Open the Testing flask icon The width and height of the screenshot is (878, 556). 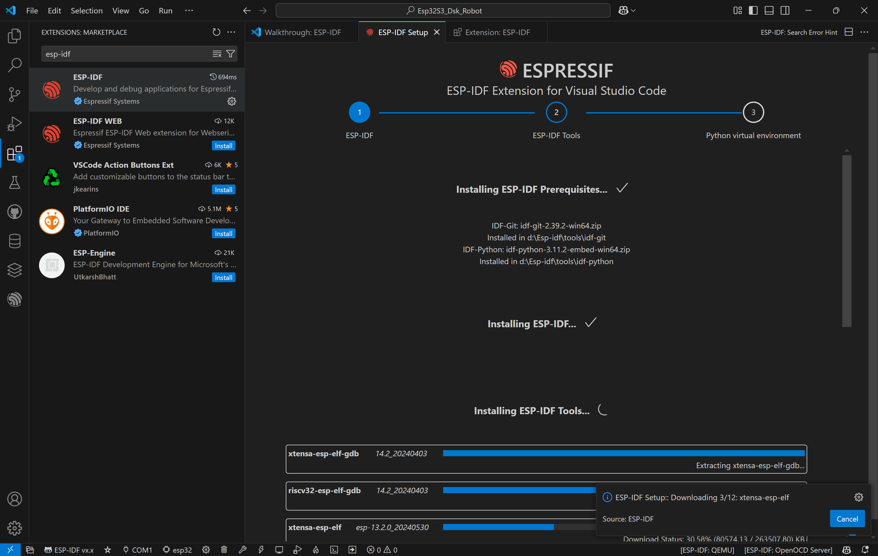[x=15, y=182]
